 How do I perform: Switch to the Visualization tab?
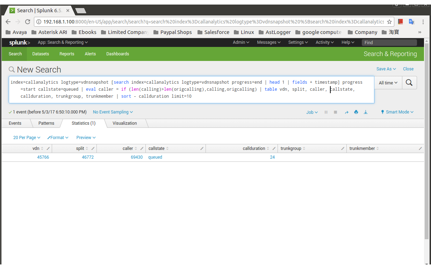[x=124, y=123]
